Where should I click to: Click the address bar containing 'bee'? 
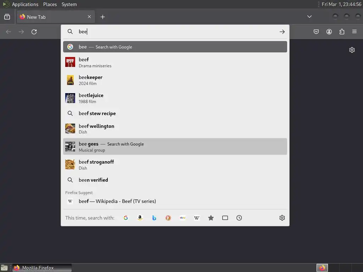click(x=175, y=32)
